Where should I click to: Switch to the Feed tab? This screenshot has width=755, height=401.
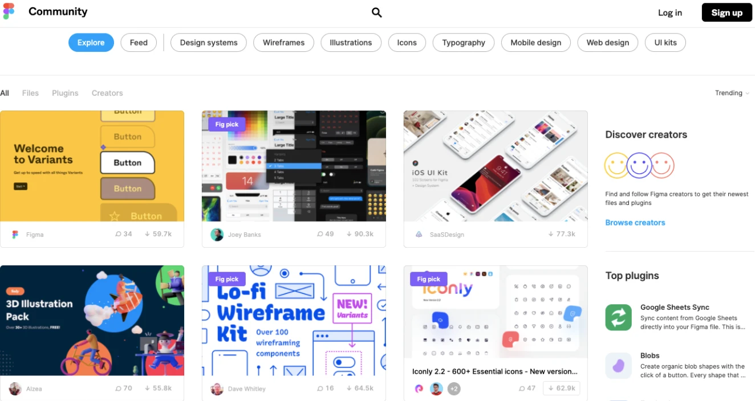pos(139,42)
